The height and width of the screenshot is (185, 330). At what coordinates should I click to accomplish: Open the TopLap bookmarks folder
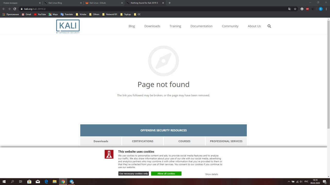click(x=126, y=14)
